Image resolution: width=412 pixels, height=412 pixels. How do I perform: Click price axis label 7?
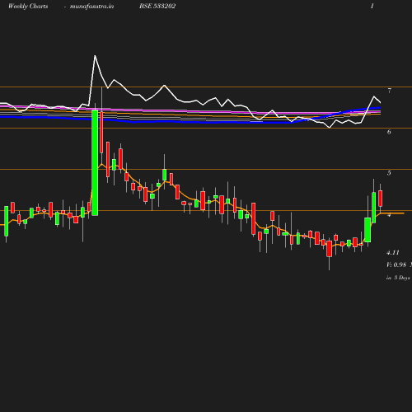point(390,91)
